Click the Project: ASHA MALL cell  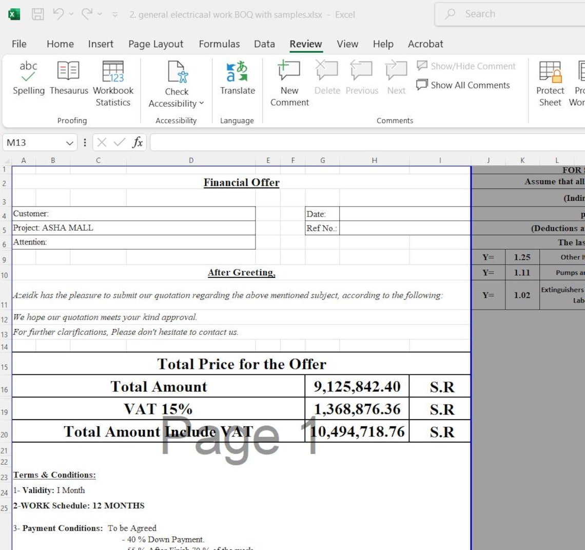[x=133, y=228]
